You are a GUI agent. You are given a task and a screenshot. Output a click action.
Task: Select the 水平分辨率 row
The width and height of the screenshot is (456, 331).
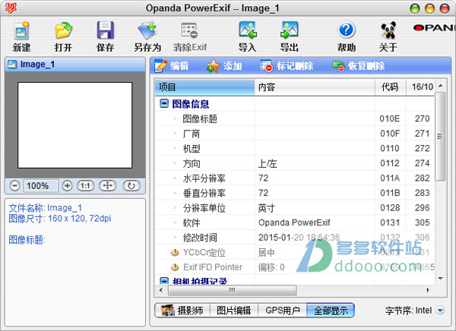coord(295,178)
